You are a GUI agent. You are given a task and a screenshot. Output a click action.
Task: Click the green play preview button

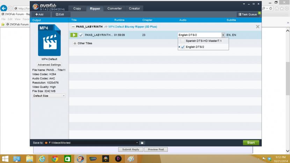tap(74, 35)
